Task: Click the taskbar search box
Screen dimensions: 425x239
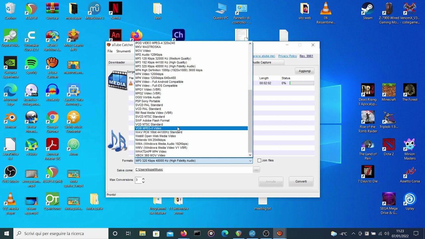Action: click(x=60, y=233)
